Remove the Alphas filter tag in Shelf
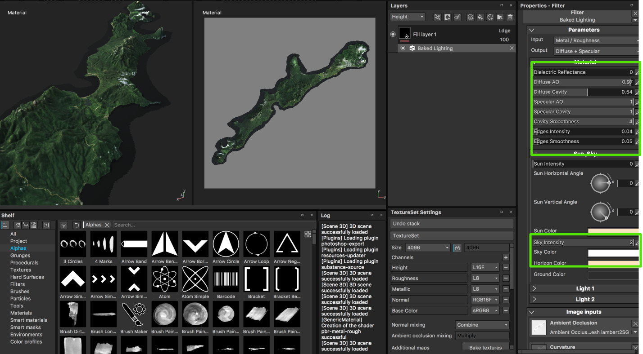 (107, 225)
